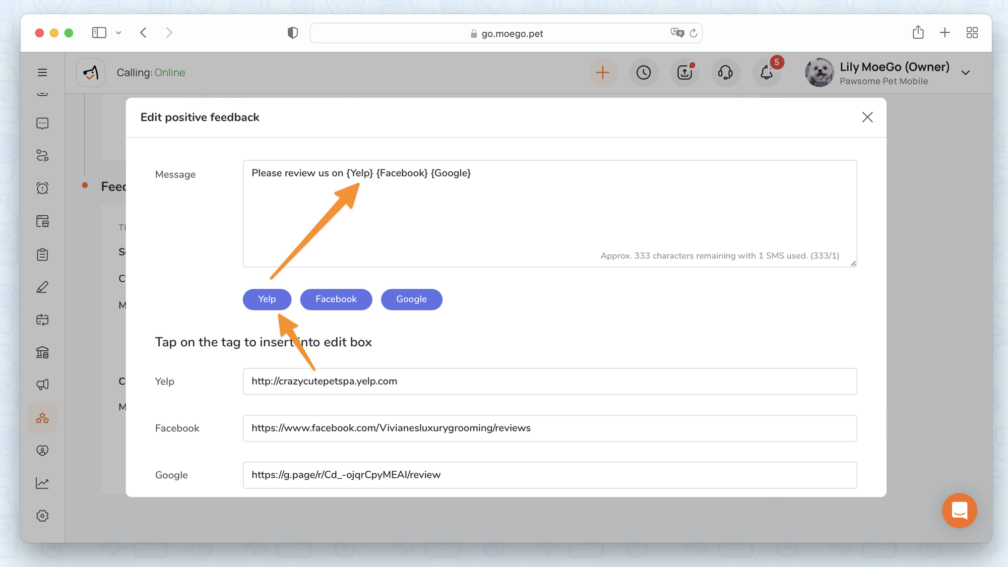Click the Google review URL input field

coord(549,475)
